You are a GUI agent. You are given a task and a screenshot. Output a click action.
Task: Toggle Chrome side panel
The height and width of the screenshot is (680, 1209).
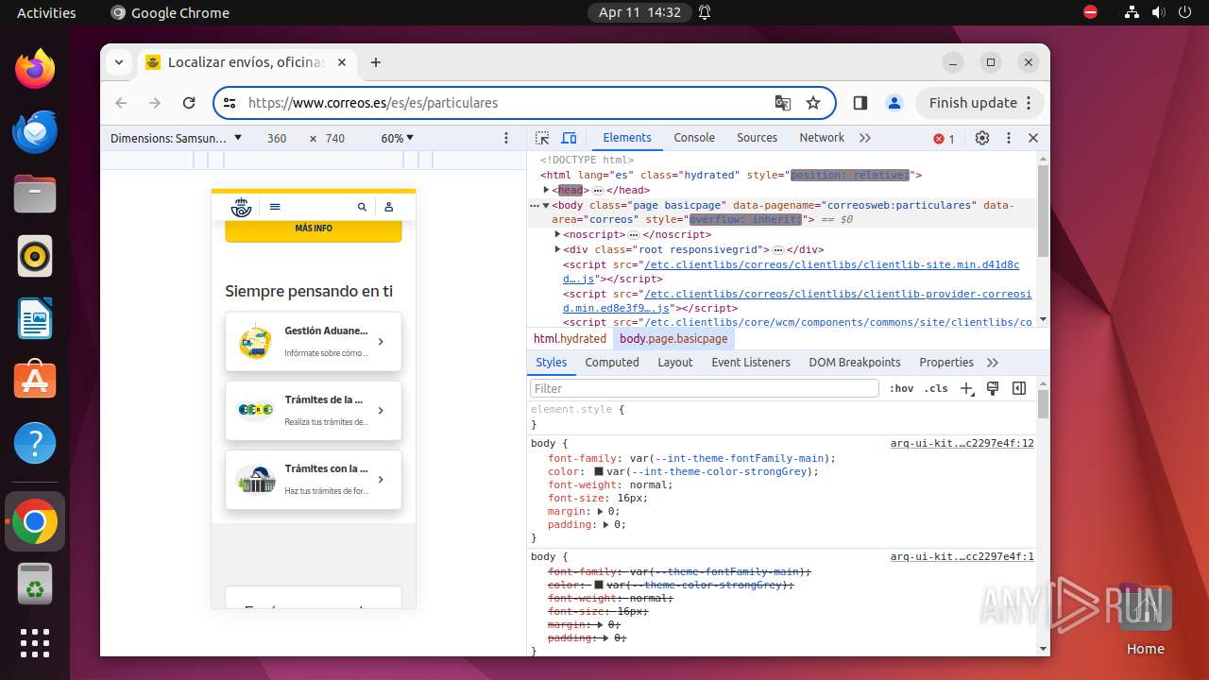[860, 103]
